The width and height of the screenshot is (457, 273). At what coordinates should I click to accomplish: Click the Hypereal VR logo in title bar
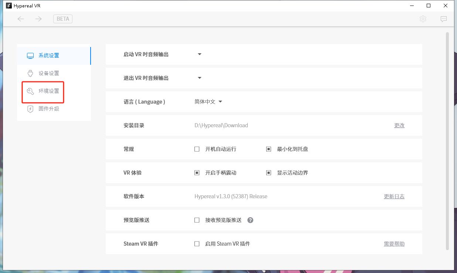point(9,6)
